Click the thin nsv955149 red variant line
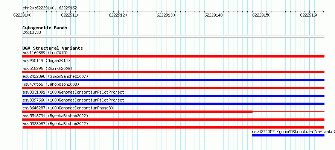Screen dimensions: 335x150 [x=173, y=64]
